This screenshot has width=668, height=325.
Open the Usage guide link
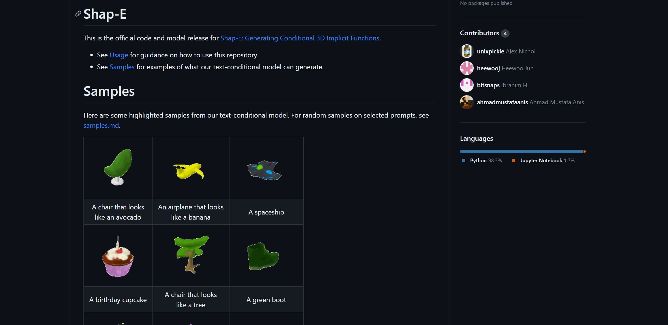click(119, 55)
